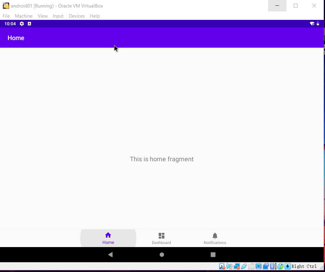Open the Machine menu
The width and height of the screenshot is (325, 272).
pyautogui.click(x=24, y=16)
